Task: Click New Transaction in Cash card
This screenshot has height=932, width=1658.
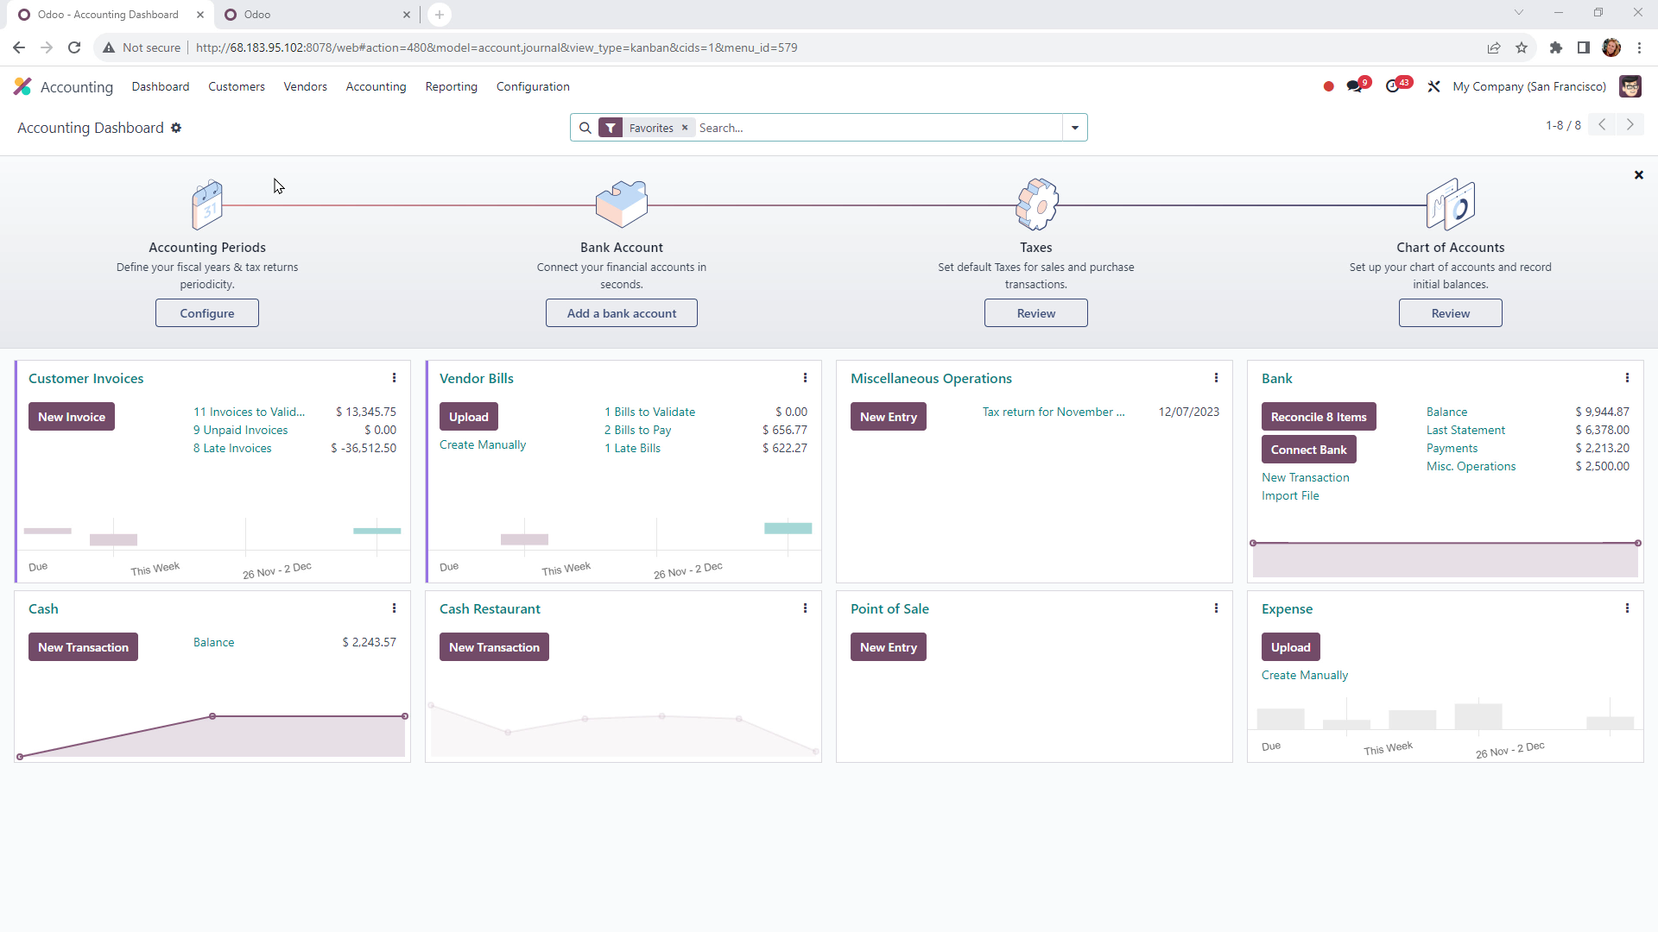Action: pyautogui.click(x=83, y=647)
